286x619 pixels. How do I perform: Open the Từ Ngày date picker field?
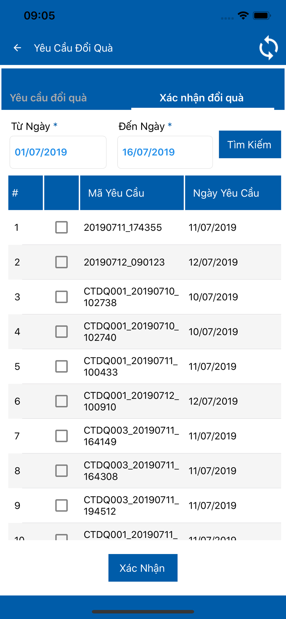(58, 152)
